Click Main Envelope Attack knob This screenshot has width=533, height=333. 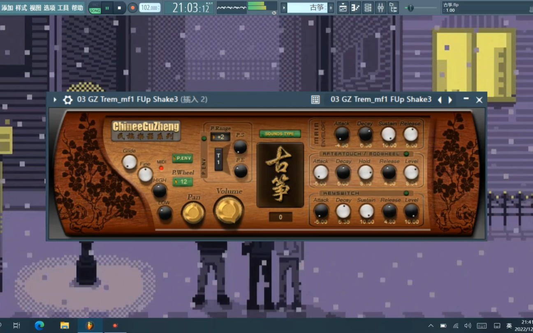342,134
